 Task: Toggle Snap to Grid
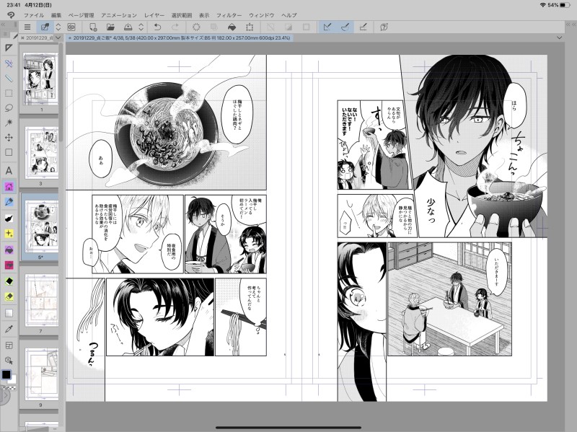(363, 27)
